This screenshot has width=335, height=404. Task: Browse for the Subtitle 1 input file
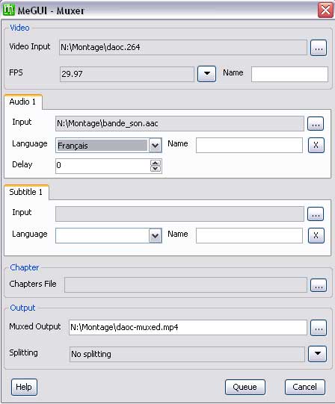[316, 214]
